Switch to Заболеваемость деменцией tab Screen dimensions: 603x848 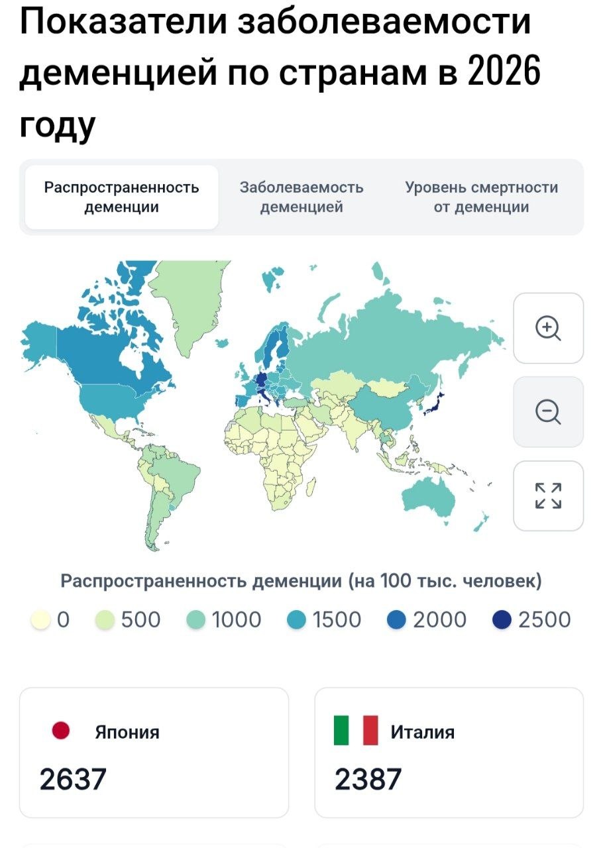tap(301, 197)
